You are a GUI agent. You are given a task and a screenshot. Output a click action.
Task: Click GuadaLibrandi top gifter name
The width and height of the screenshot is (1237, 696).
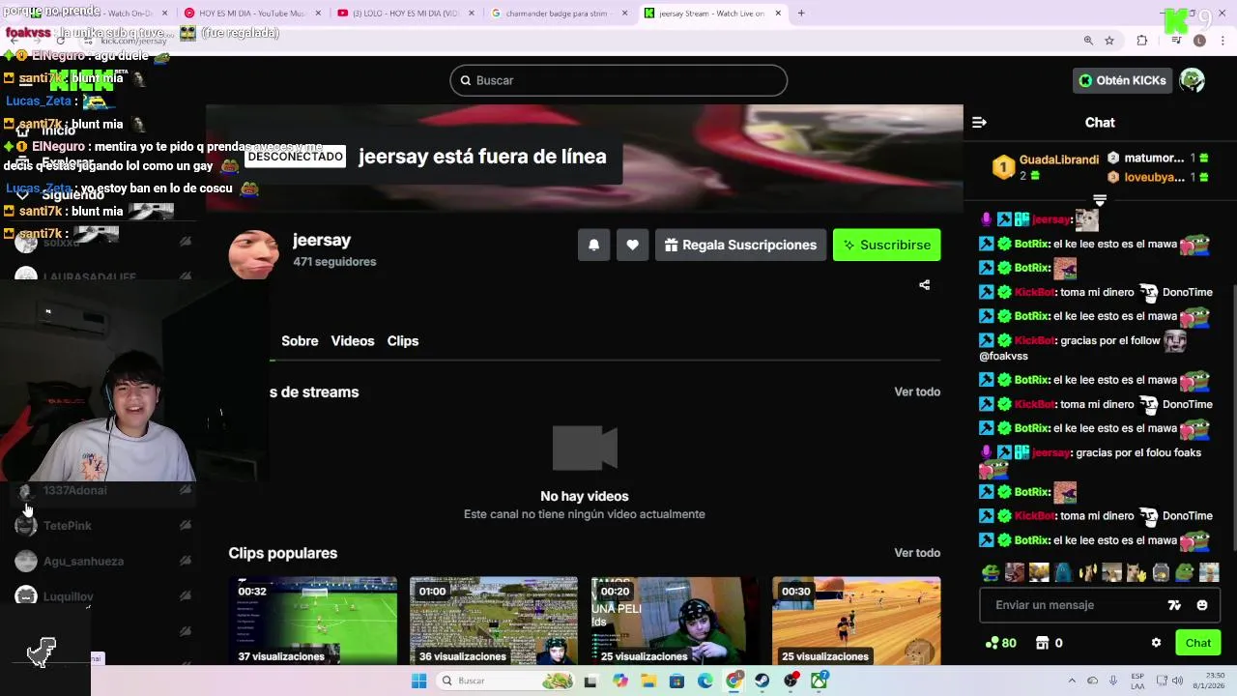1059,159
